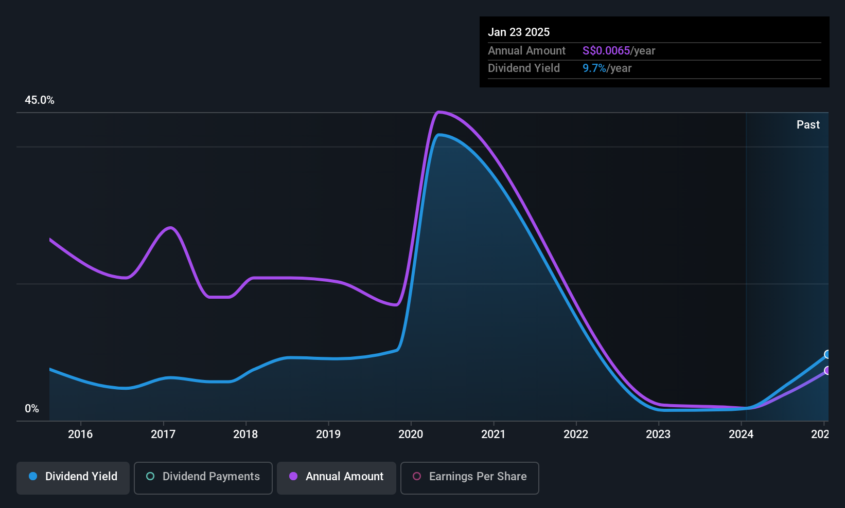845x508 pixels.
Task: Click the blue Dividend Yield endpoint marker
Action: pyautogui.click(x=828, y=354)
